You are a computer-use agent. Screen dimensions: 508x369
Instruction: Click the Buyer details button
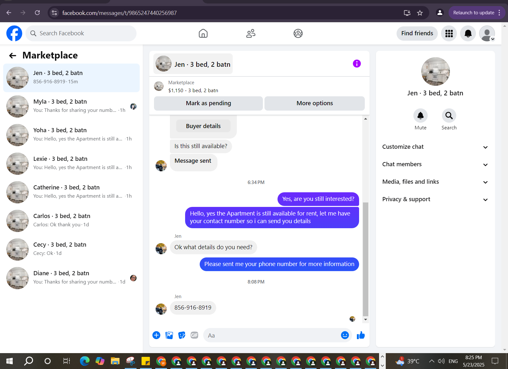(203, 126)
